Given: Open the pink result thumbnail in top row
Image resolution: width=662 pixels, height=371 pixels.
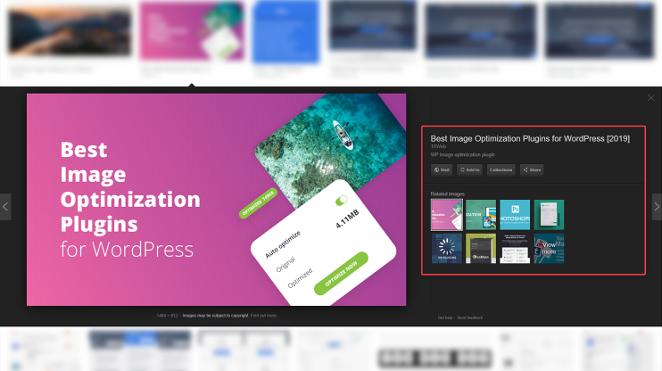Looking at the screenshot, I should [192, 31].
